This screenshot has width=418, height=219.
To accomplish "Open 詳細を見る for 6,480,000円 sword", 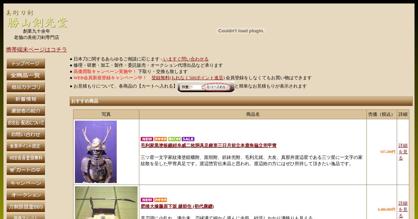I will tap(403, 210).
